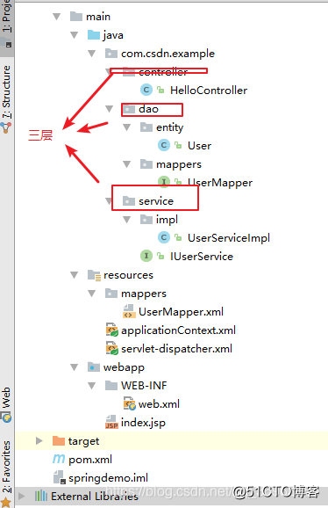Open the Structure tool window tab

click(x=7, y=100)
